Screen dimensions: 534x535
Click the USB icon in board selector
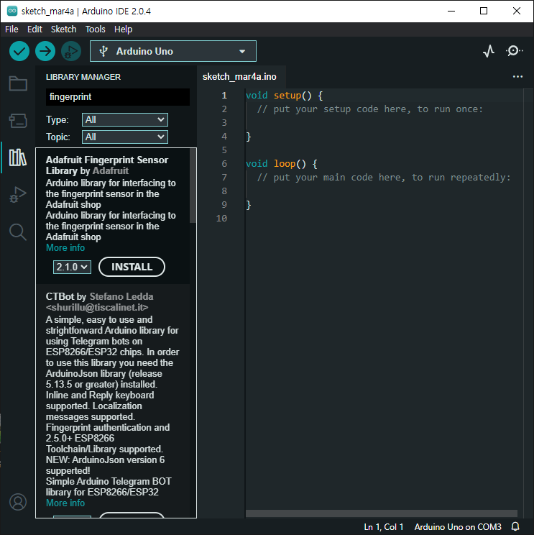click(103, 51)
